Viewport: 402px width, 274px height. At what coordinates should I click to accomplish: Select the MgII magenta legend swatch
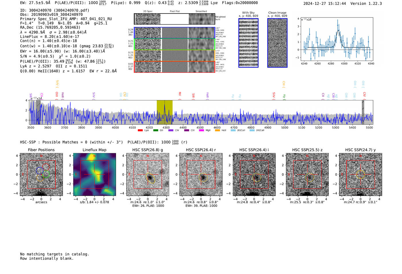click(201, 130)
